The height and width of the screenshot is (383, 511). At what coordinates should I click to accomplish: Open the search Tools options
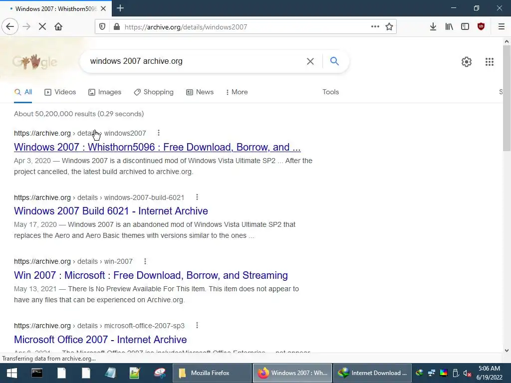pos(331,92)
